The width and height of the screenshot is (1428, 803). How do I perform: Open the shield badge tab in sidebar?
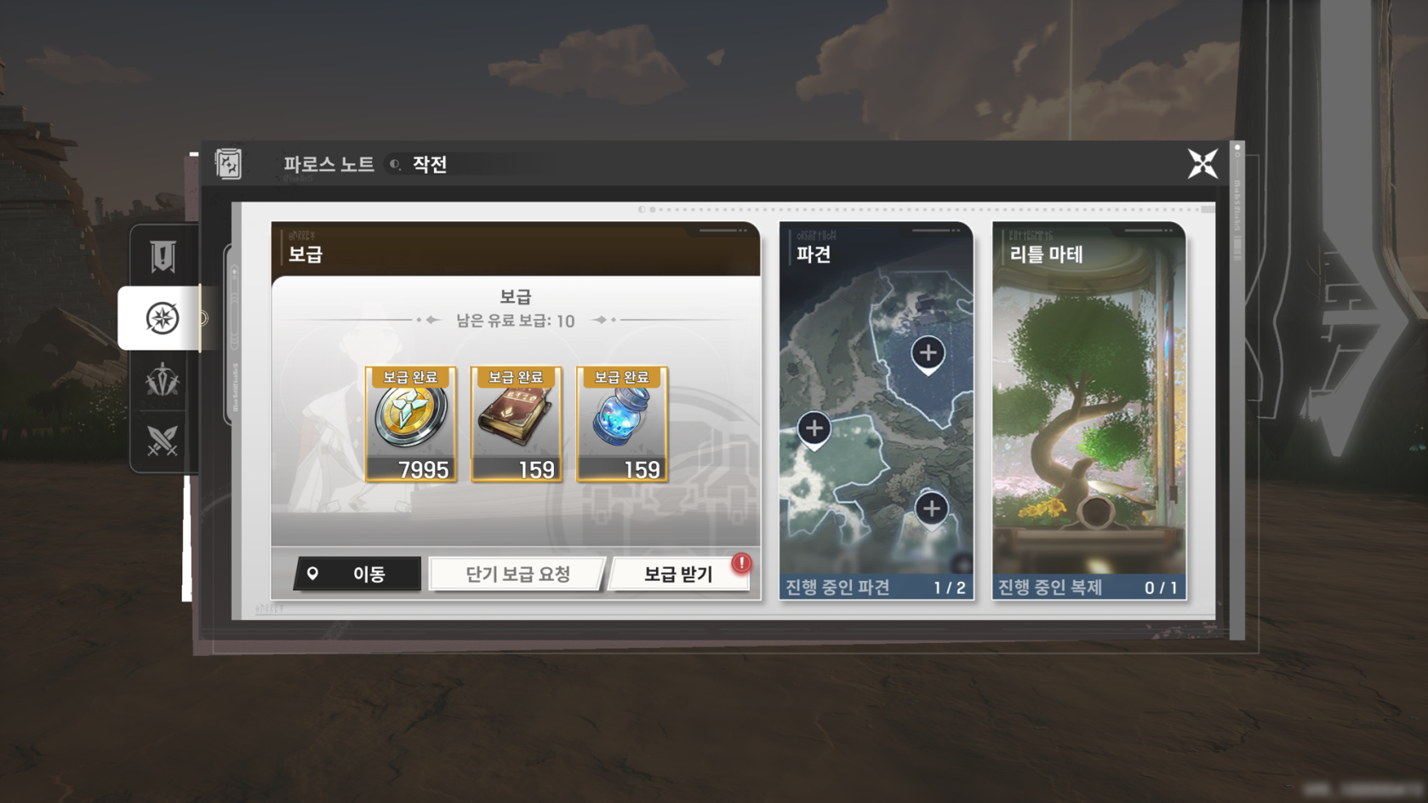(163, 256)
